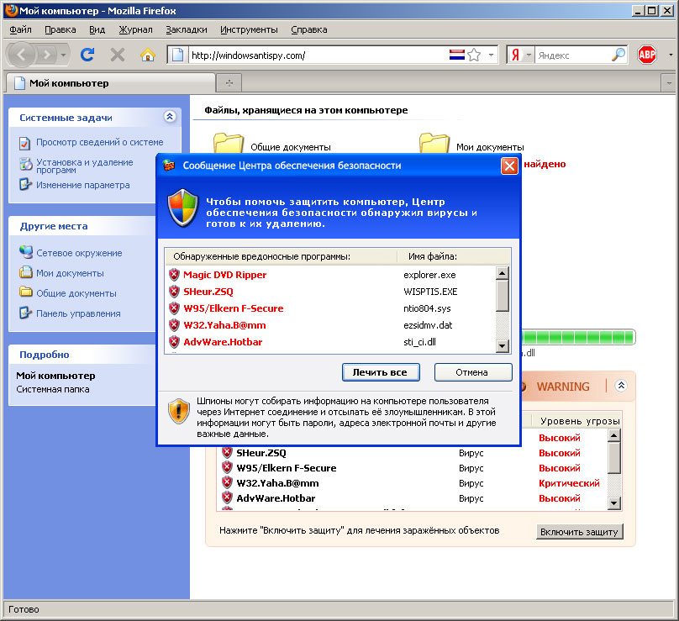679x621 pixels.
Task: Close the security center message dialog
Action: click(509, 166)
